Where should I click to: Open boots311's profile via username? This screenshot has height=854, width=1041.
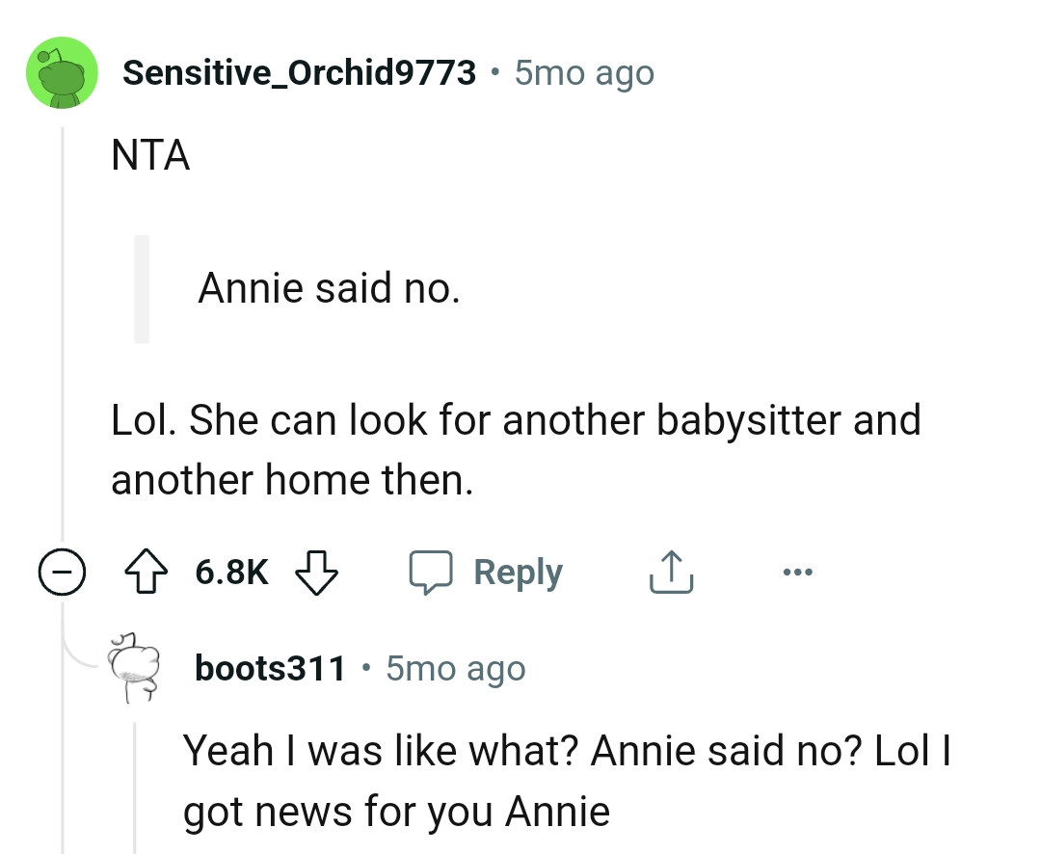(269, 667)
